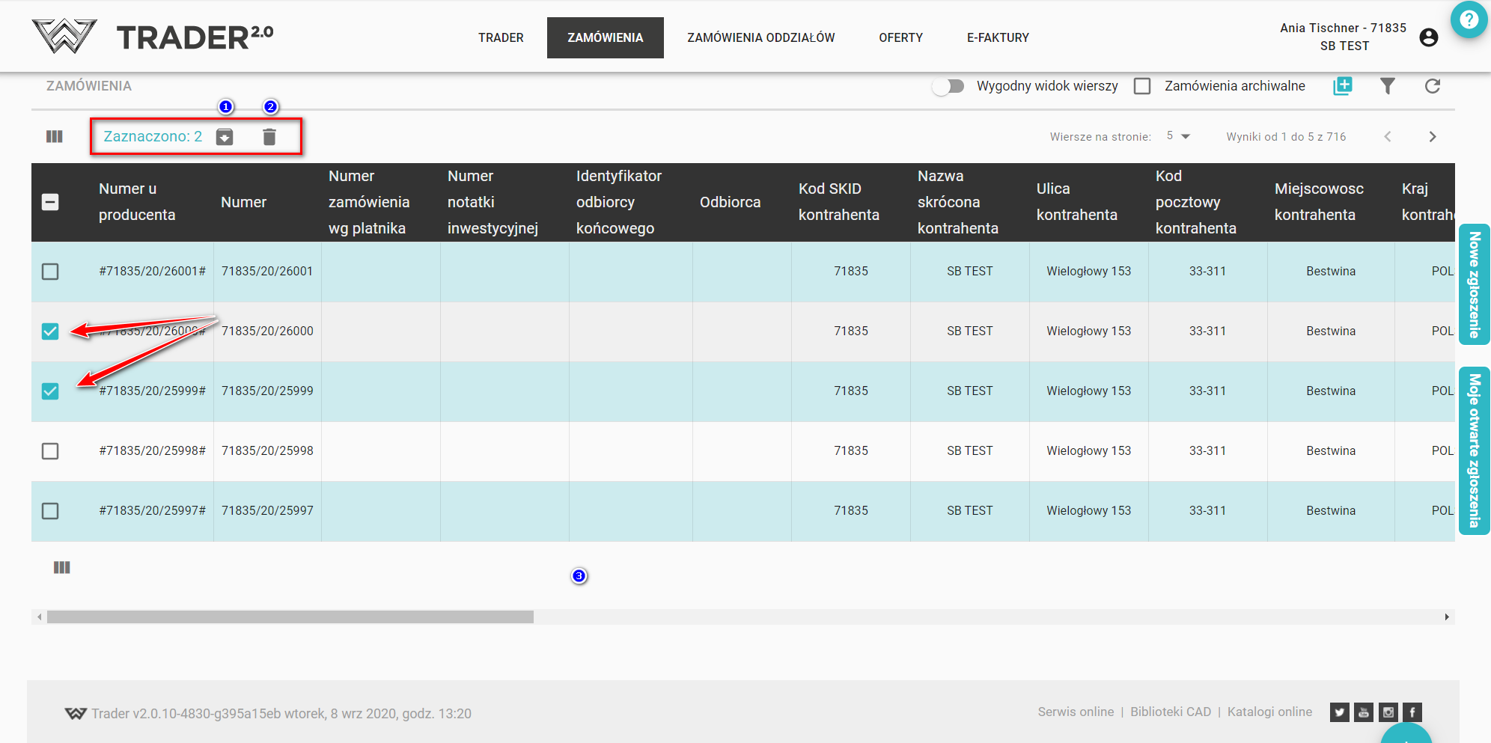Expand the Nowe zgłoszenie side panel
This screenshot has width=1491, height=743.
click(1474, 284)
